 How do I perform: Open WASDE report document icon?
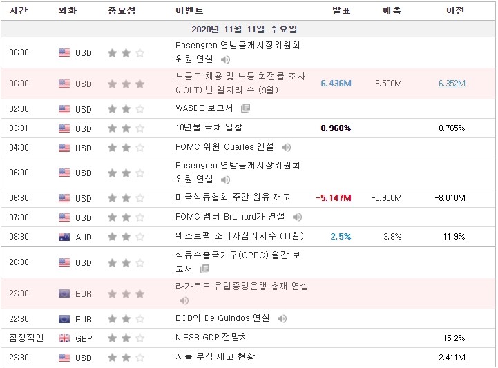[x=245, y=108]
